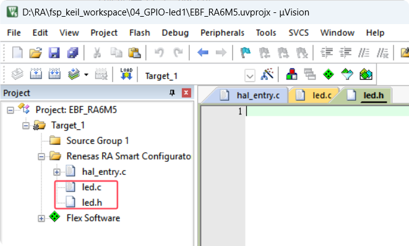Image resolution: width=409 pixels, height=246 pixels.
Task: Click the Build target icon
Action: [x=36, y=74]
